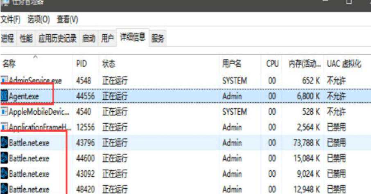The width and height of the screenshot is (371, 194).
Task: Sort by the 用户名 column header
Action: click(x=232, y=64)
